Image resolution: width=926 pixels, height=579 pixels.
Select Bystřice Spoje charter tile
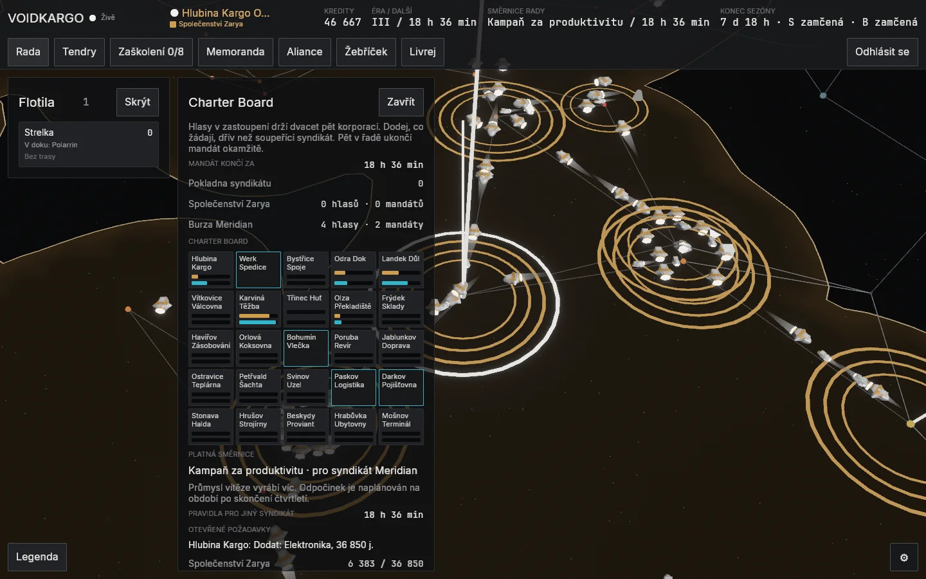[x=306, y=270]
